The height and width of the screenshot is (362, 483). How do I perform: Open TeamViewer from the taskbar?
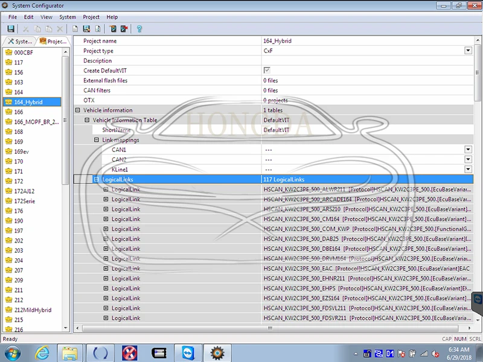pyautogui.click(x=188, y=353)
